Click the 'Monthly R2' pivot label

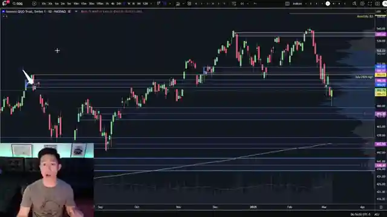[365, 16]
